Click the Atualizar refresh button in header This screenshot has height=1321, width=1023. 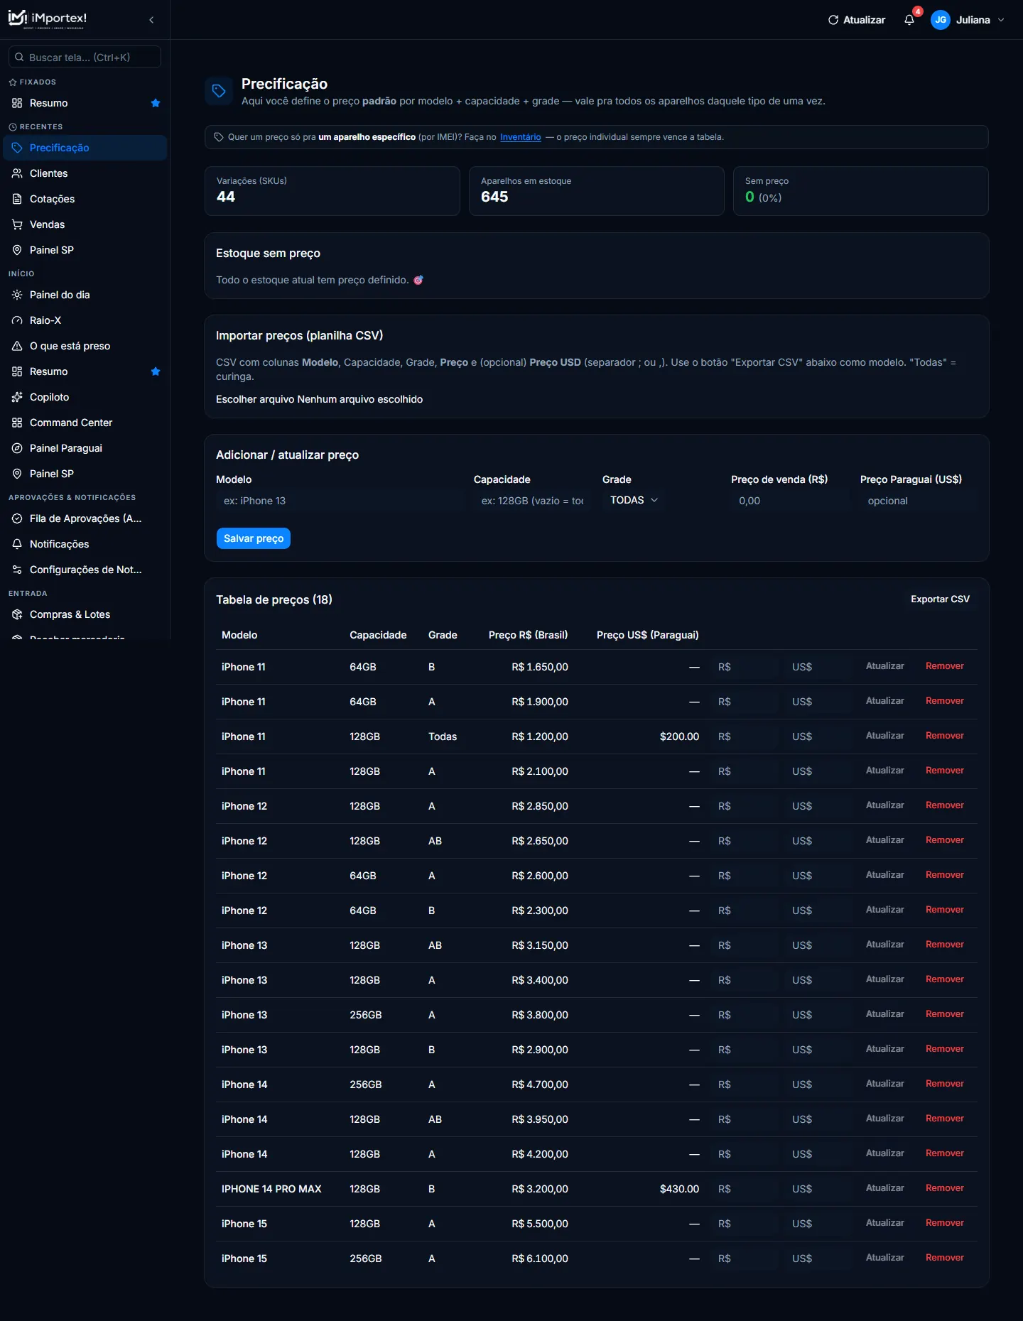coord(857,20)
